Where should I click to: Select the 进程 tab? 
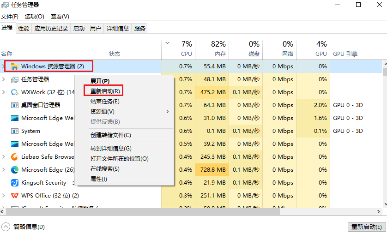[7, 28]
